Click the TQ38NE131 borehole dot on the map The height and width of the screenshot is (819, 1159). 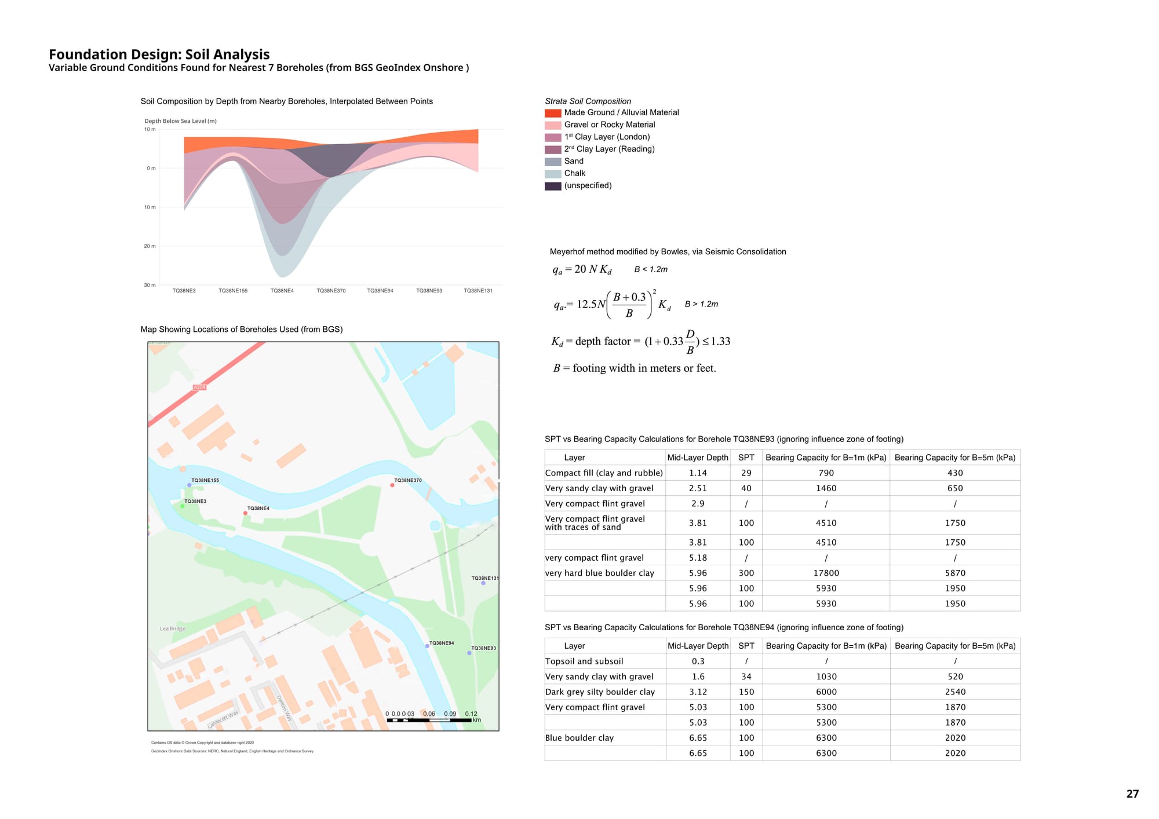coord(483,583)
